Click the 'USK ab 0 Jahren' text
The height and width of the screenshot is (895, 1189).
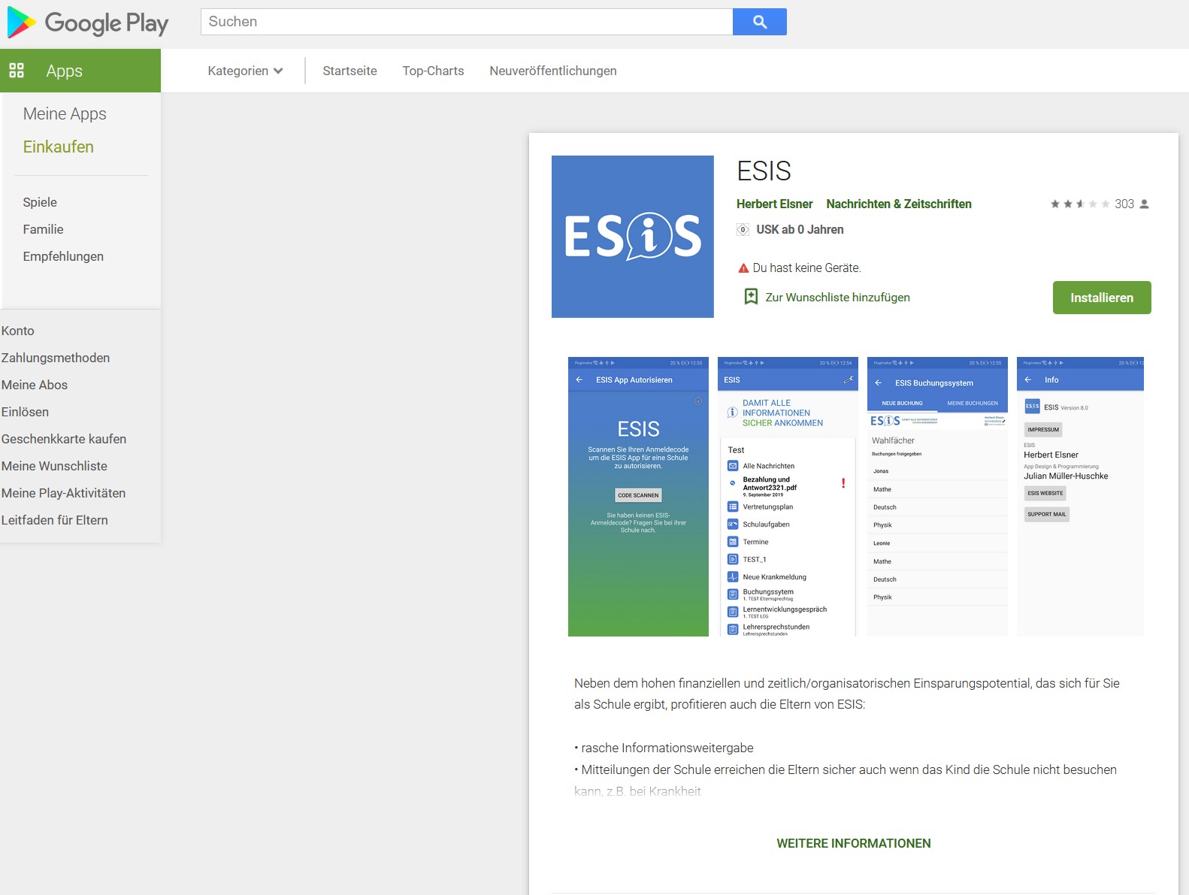800,230
